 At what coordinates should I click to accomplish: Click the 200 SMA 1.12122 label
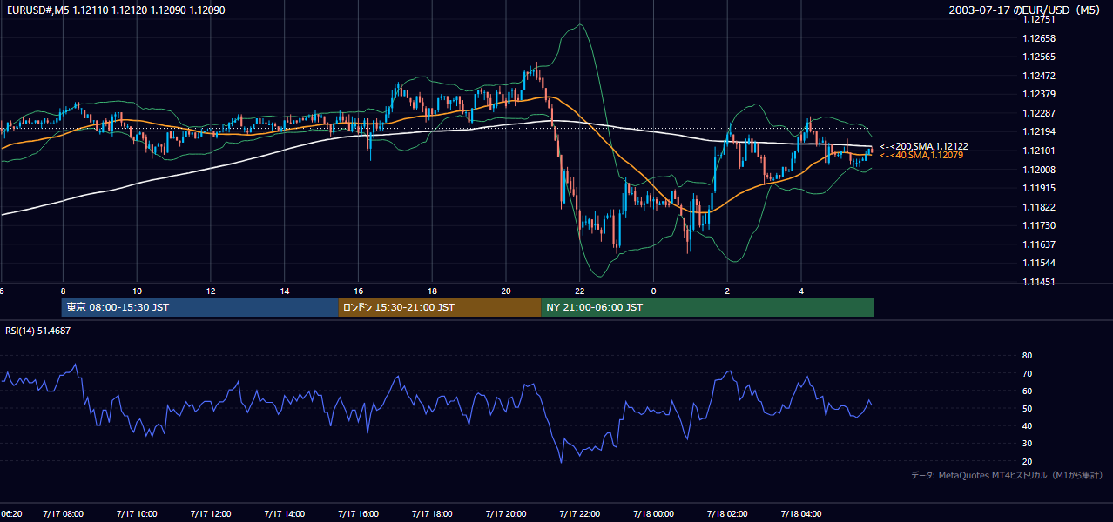pos(924,146)
